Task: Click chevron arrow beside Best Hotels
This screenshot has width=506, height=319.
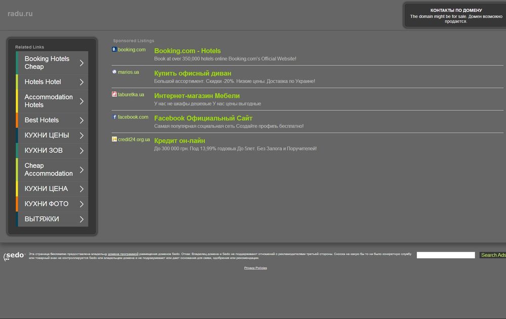Action: [x=81, y=120]
